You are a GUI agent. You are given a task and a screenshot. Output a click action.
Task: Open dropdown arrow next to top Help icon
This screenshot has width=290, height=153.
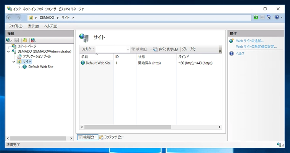282,18
